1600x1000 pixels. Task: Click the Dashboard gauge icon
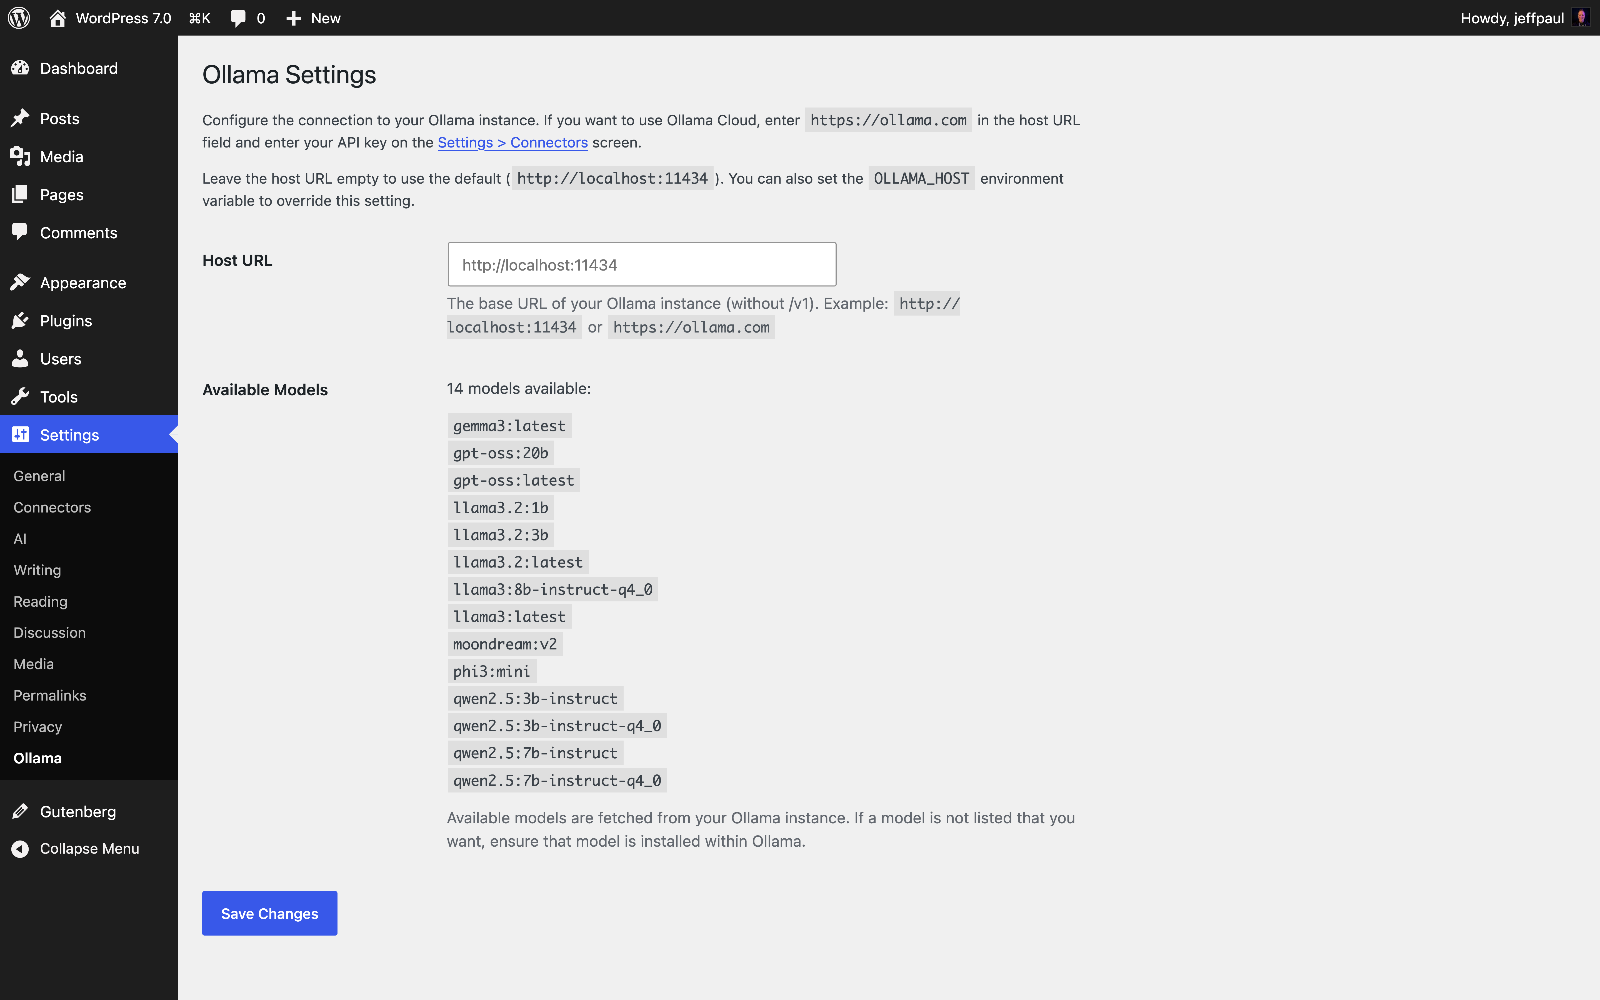pos(20,68)
